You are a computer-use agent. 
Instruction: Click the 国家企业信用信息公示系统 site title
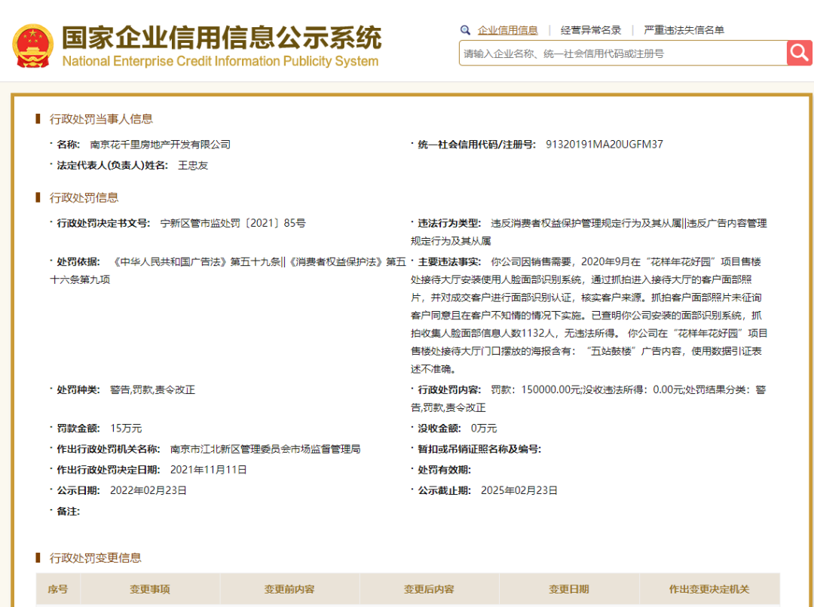(222, 38)
